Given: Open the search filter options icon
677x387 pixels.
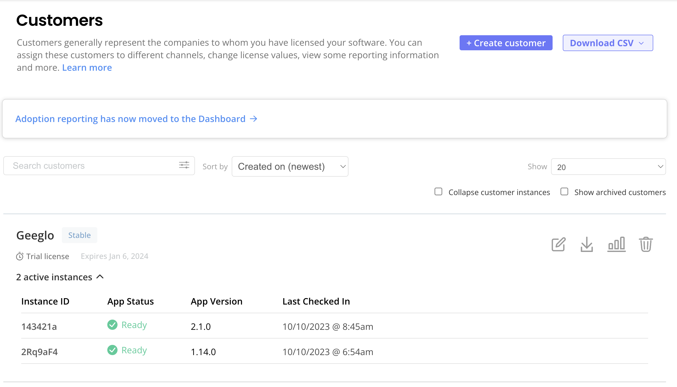Looking at the screenshot, I should 184,165.
